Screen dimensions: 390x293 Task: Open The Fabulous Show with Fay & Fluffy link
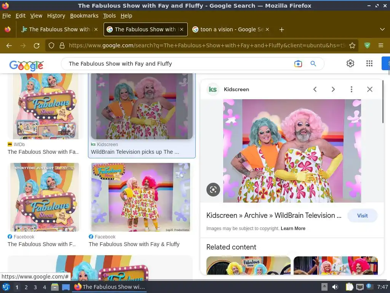pos(134,244)
